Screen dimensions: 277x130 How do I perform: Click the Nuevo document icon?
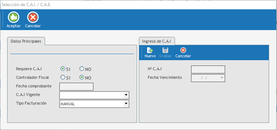pos(150,50)
